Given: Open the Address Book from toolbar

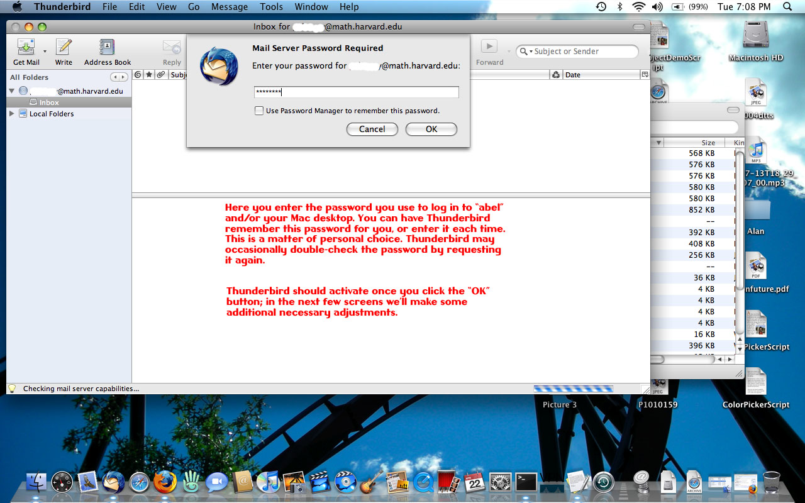Looking at the screenshot, I should (108, 48).
